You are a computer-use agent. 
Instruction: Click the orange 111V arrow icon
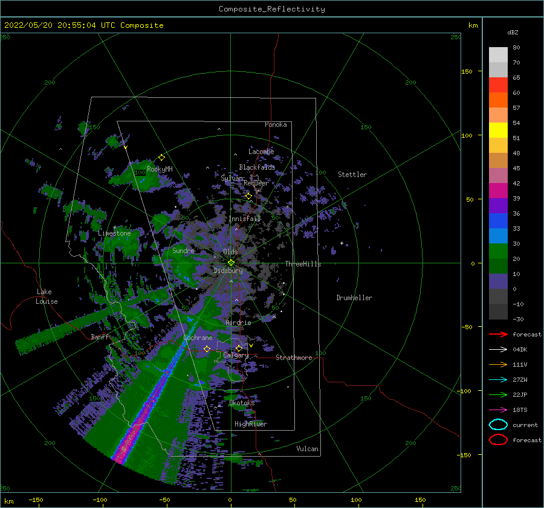pyautogui.click(x=498, y=364)
